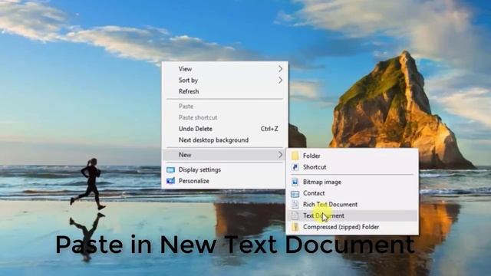The image size is (491, 276).
Task: Create a new Compressed (zipped) Folder
Action: (352, 227)
